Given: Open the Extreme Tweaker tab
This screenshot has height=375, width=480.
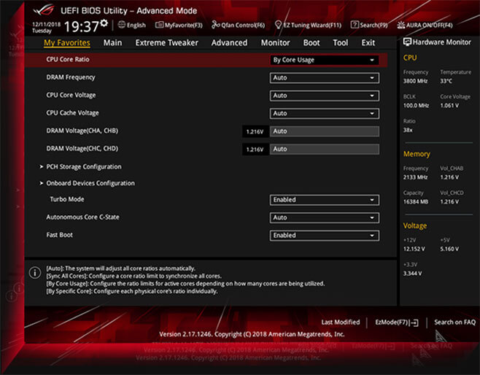Looking at the screenshot, I should pyautogui.click(x=167, y=43).
